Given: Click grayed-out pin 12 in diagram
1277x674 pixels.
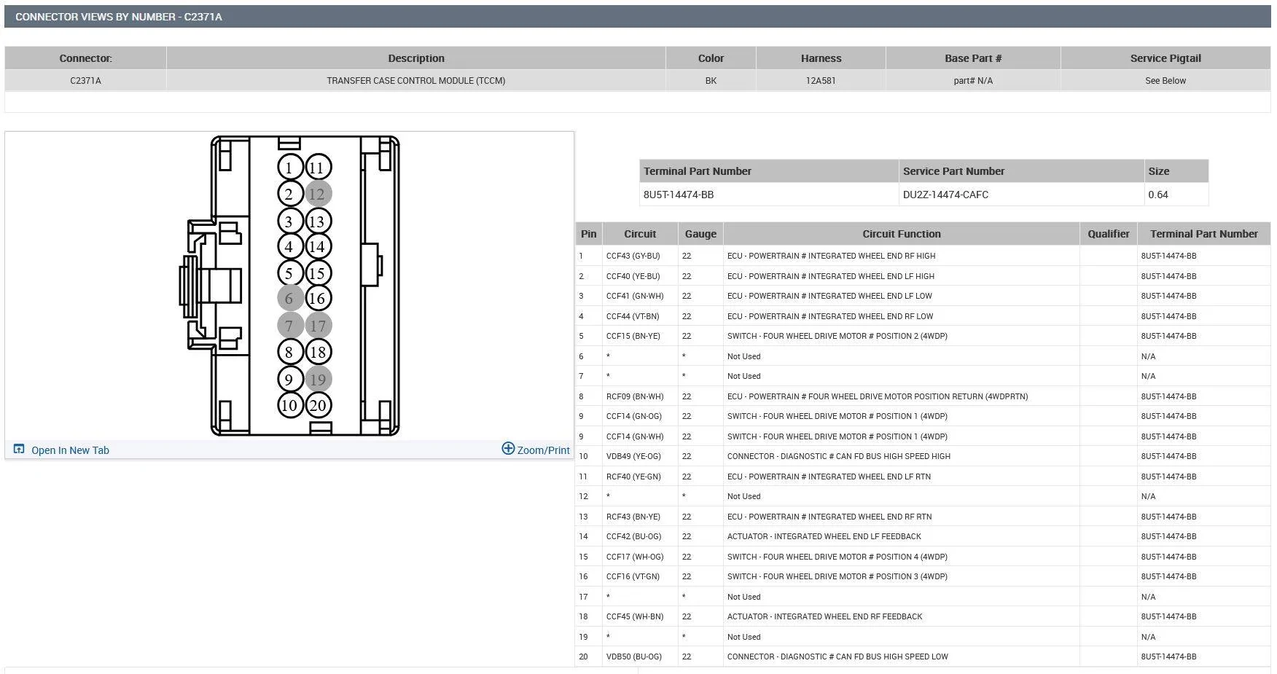Looking at the screenshot, I should click(x=318, y=194).
